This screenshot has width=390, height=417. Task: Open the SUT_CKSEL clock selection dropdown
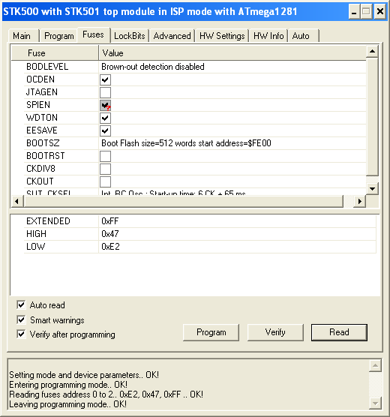click(232, 192)
